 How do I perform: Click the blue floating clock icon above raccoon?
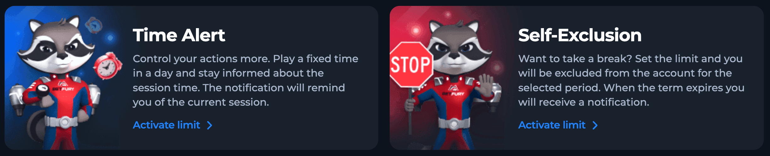94,25
